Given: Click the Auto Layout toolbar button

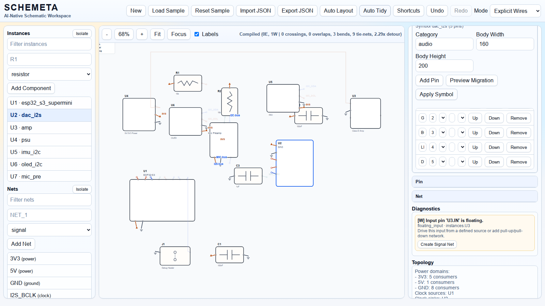Looking at the screenshot, I should point(338,11).
